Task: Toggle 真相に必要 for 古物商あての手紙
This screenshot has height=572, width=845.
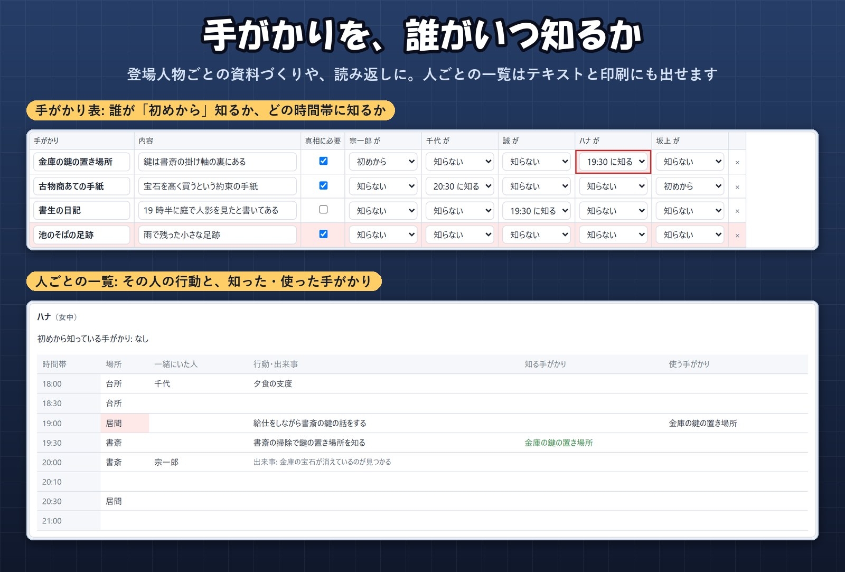Action: point(323,185)
